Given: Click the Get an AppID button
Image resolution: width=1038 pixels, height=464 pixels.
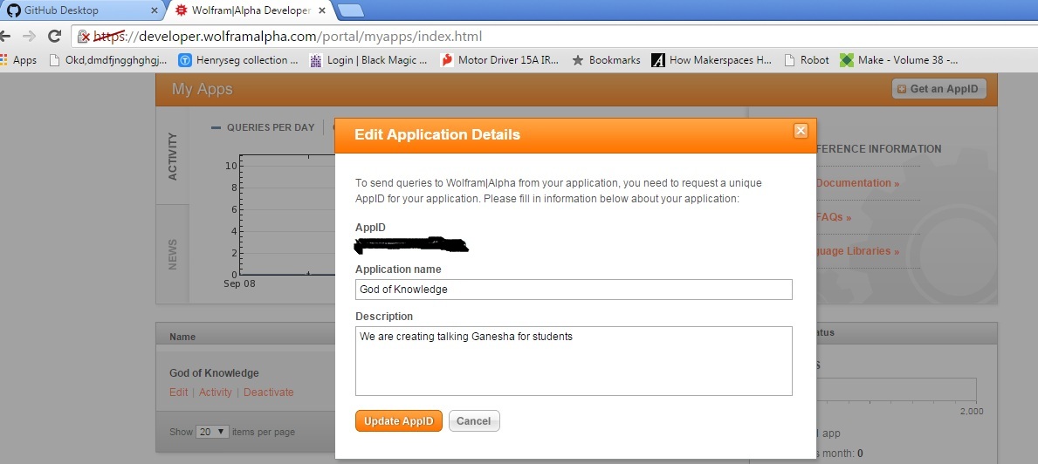Looking at the screenshot, I should pos(938,89).
